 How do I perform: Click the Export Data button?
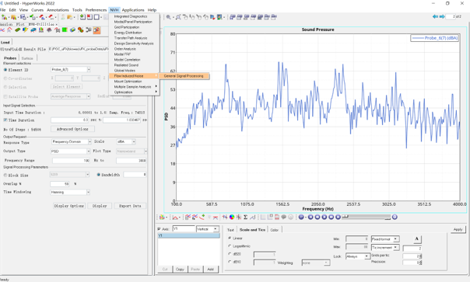130,206
